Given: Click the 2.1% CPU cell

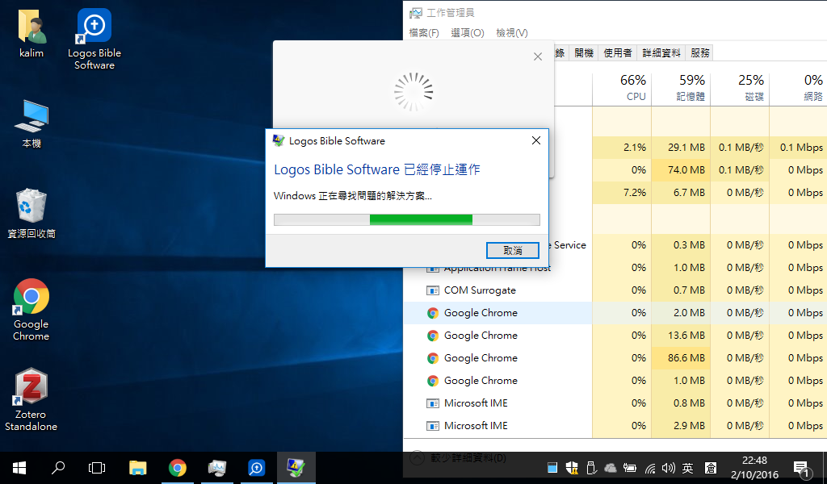Looking at the screenshot, I should click(x=622, y=148).
